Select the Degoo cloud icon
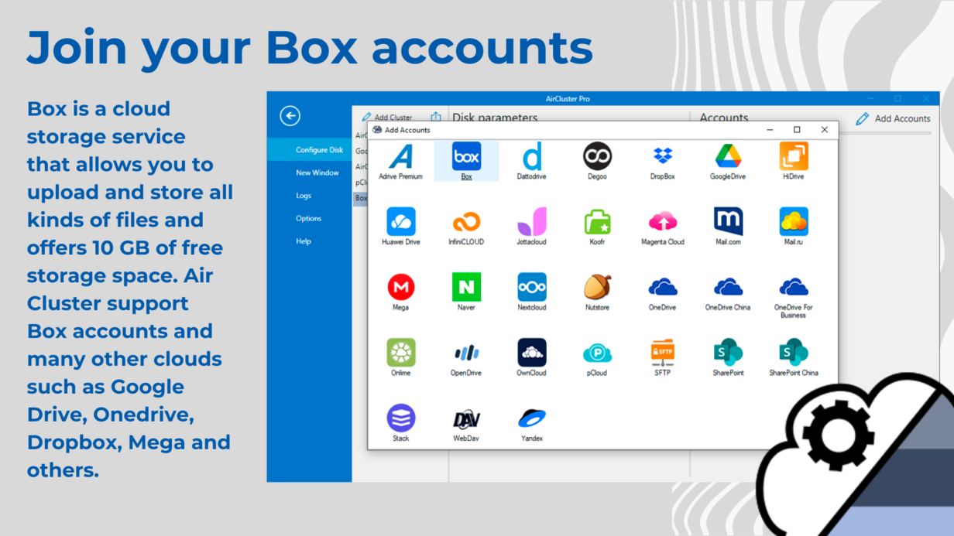The height and width of the screenshot is (536, 954). 597,156
